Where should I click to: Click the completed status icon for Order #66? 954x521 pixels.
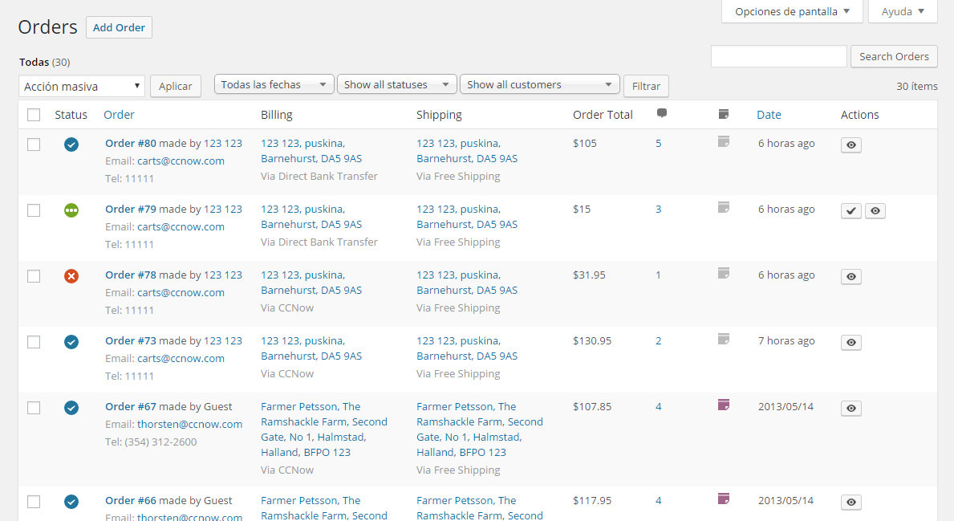click(71, 502)
